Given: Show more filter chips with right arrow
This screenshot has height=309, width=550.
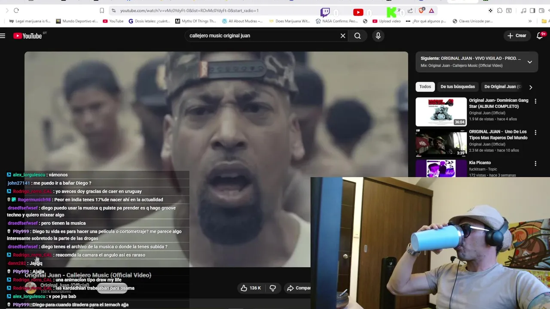Looking at the screenshot, I should pos(531,87).
